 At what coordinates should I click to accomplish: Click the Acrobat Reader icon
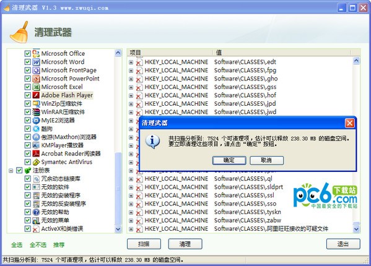pyautogui.click(x=36, y=153)
